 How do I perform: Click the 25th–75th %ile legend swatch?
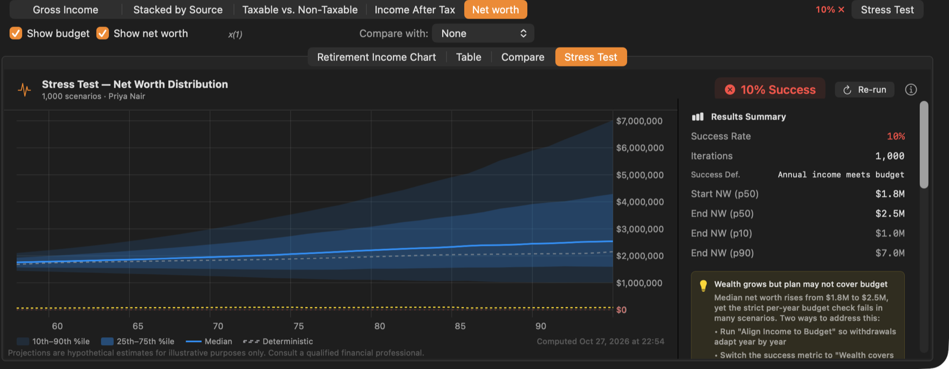[x=107, y=341]
